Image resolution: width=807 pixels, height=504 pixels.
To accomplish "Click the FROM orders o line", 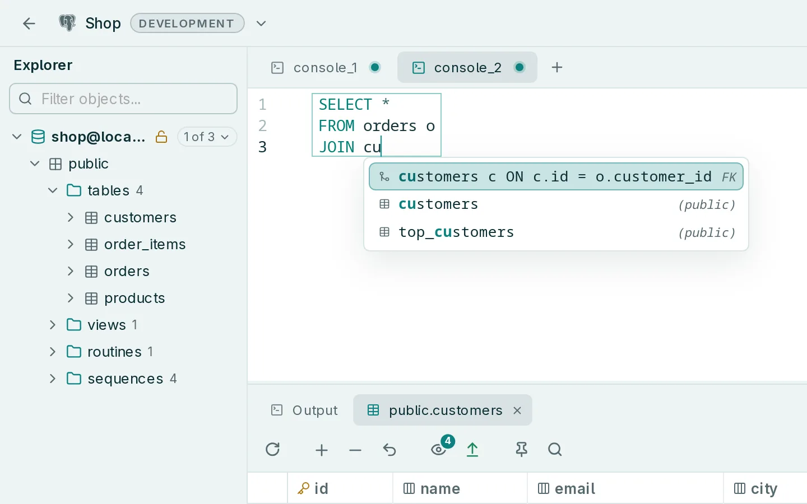I will (377, 125).
